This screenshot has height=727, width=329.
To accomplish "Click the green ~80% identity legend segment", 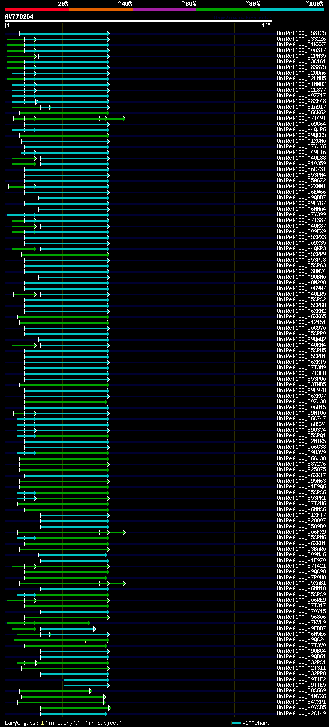I will point(228,9).
